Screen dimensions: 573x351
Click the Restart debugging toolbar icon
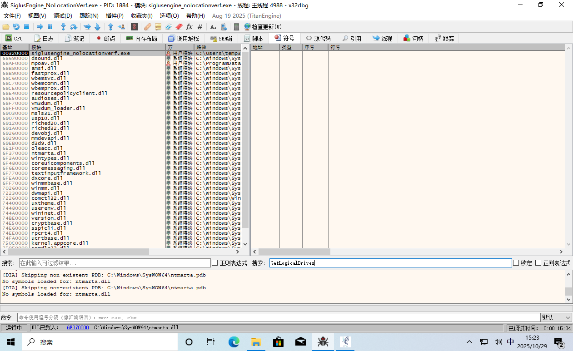pos(16,27)
